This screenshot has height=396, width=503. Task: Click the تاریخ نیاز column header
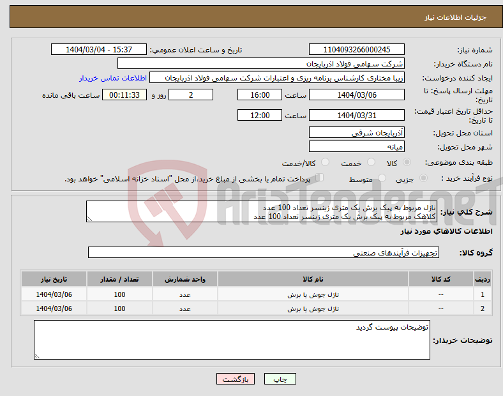pyautogui.click(x=54, y=279)
